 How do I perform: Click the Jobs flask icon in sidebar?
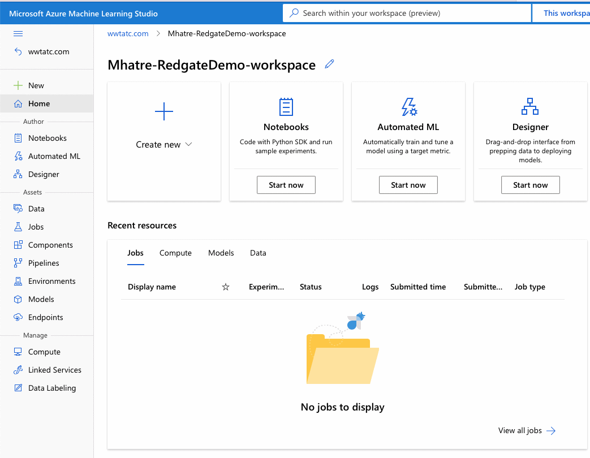pos(18,227)
